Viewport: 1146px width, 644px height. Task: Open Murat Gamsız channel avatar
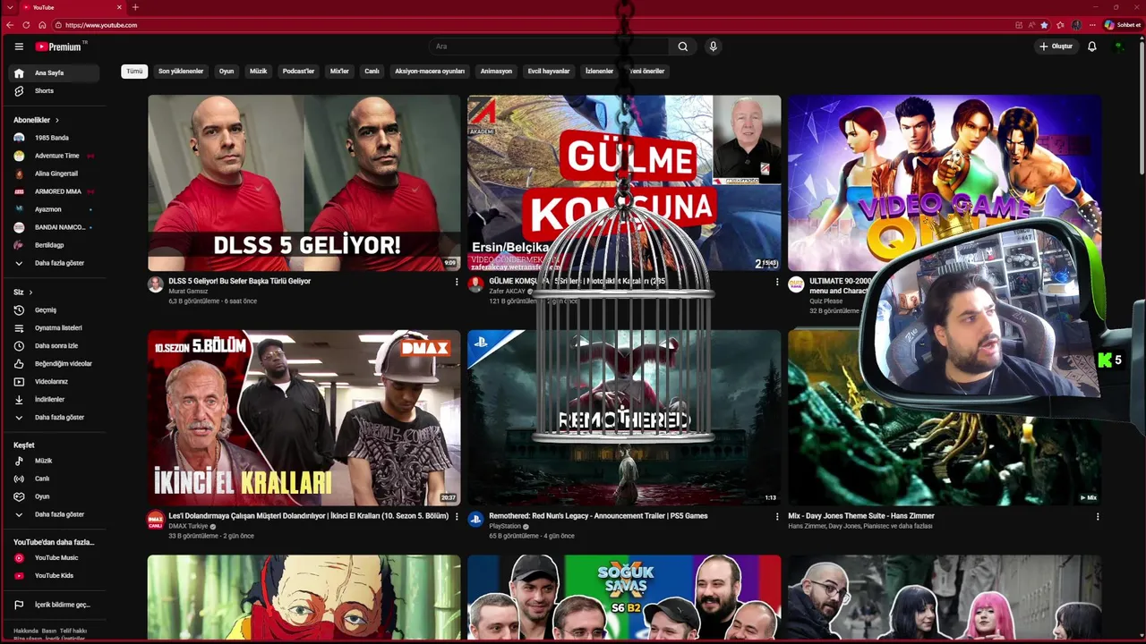(156, 284)
